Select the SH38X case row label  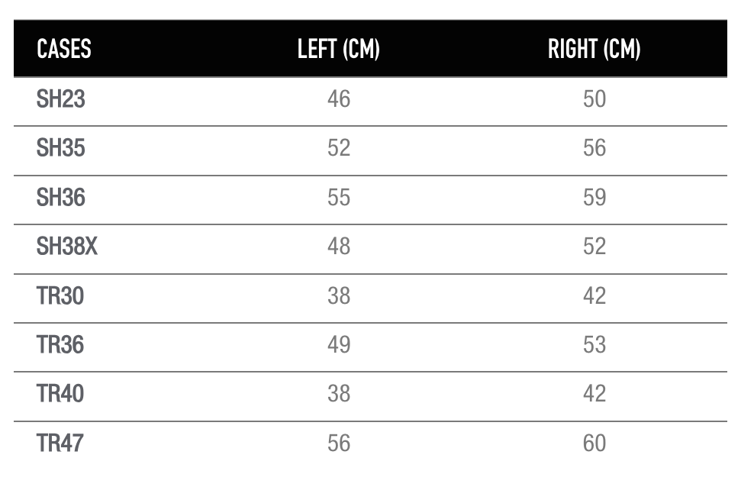[67, 247]
